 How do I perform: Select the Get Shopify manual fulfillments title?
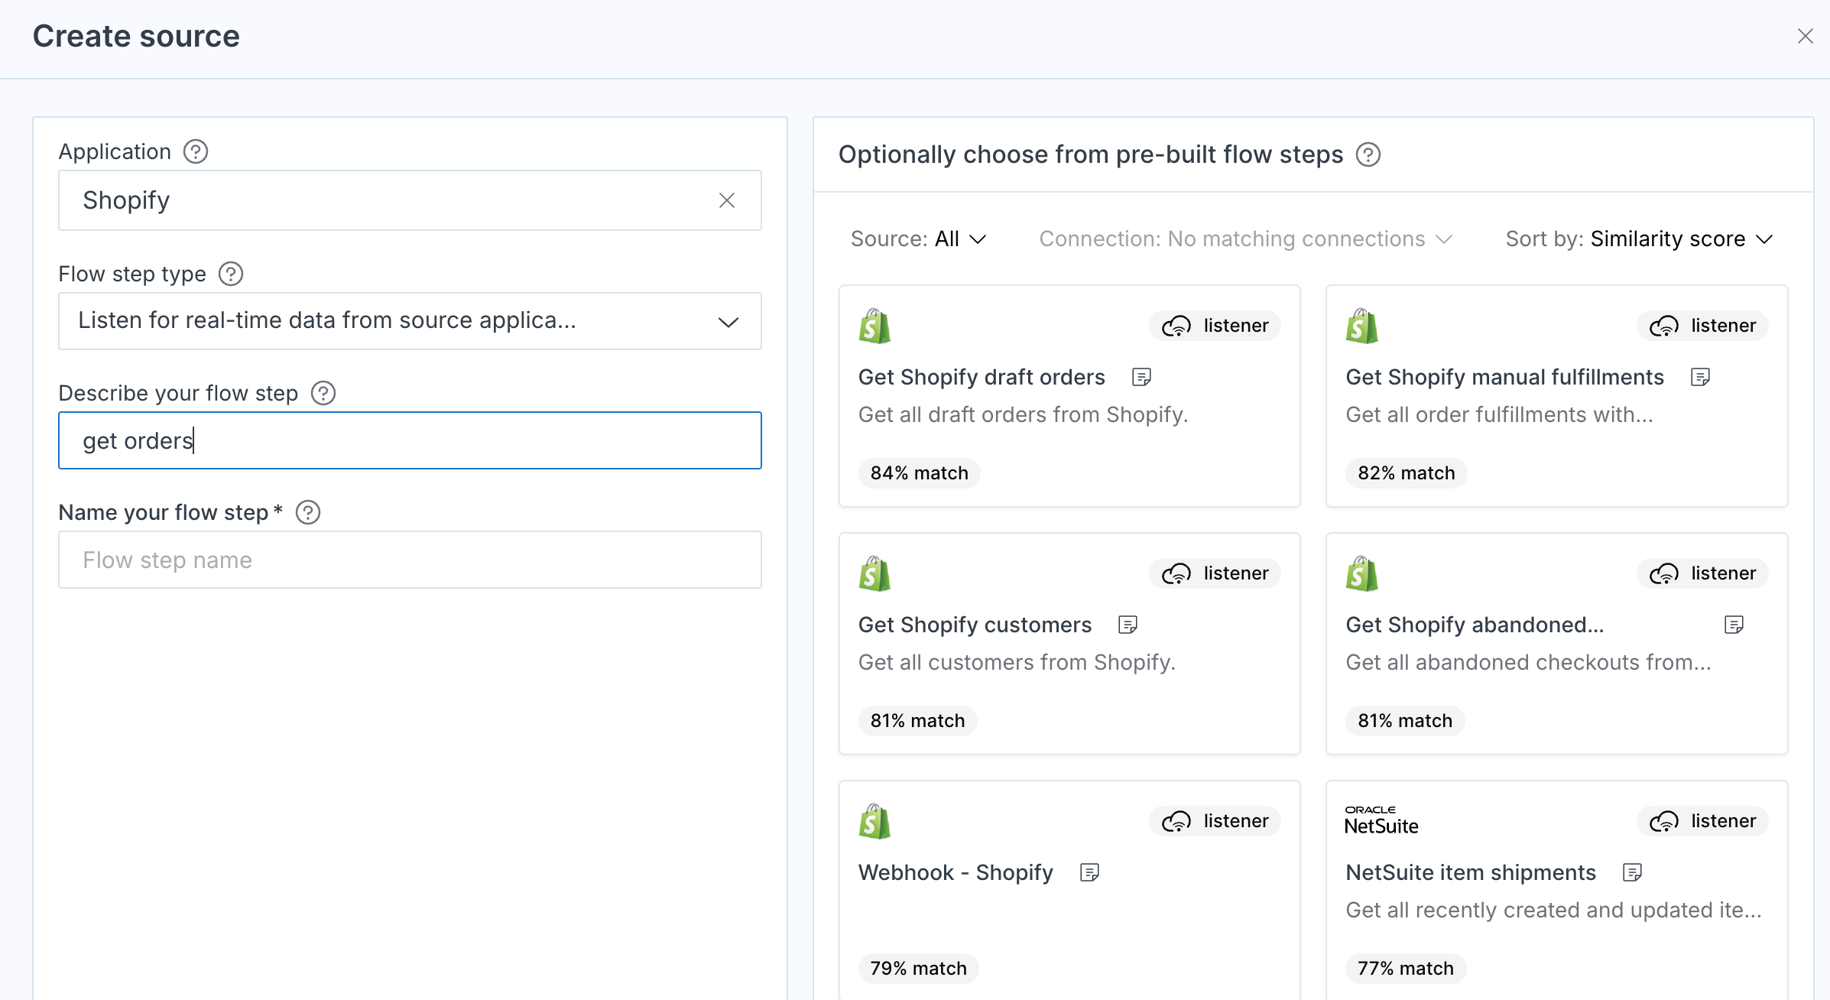tap(1504, 377)
